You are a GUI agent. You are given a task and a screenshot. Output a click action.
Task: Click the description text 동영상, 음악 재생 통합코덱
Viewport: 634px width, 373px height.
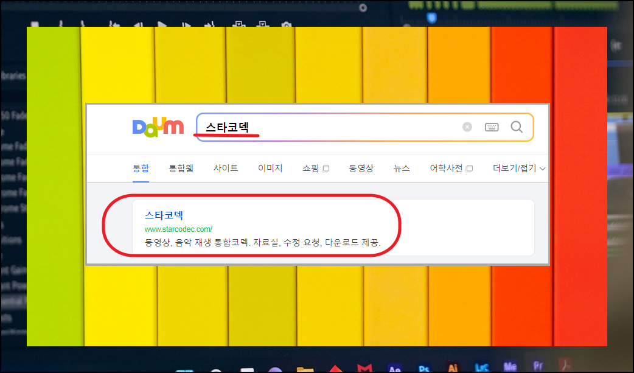point(198,243)
